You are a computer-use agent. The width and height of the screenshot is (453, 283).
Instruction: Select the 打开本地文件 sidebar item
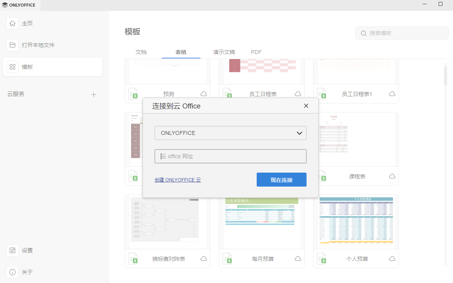pos(53,45)
